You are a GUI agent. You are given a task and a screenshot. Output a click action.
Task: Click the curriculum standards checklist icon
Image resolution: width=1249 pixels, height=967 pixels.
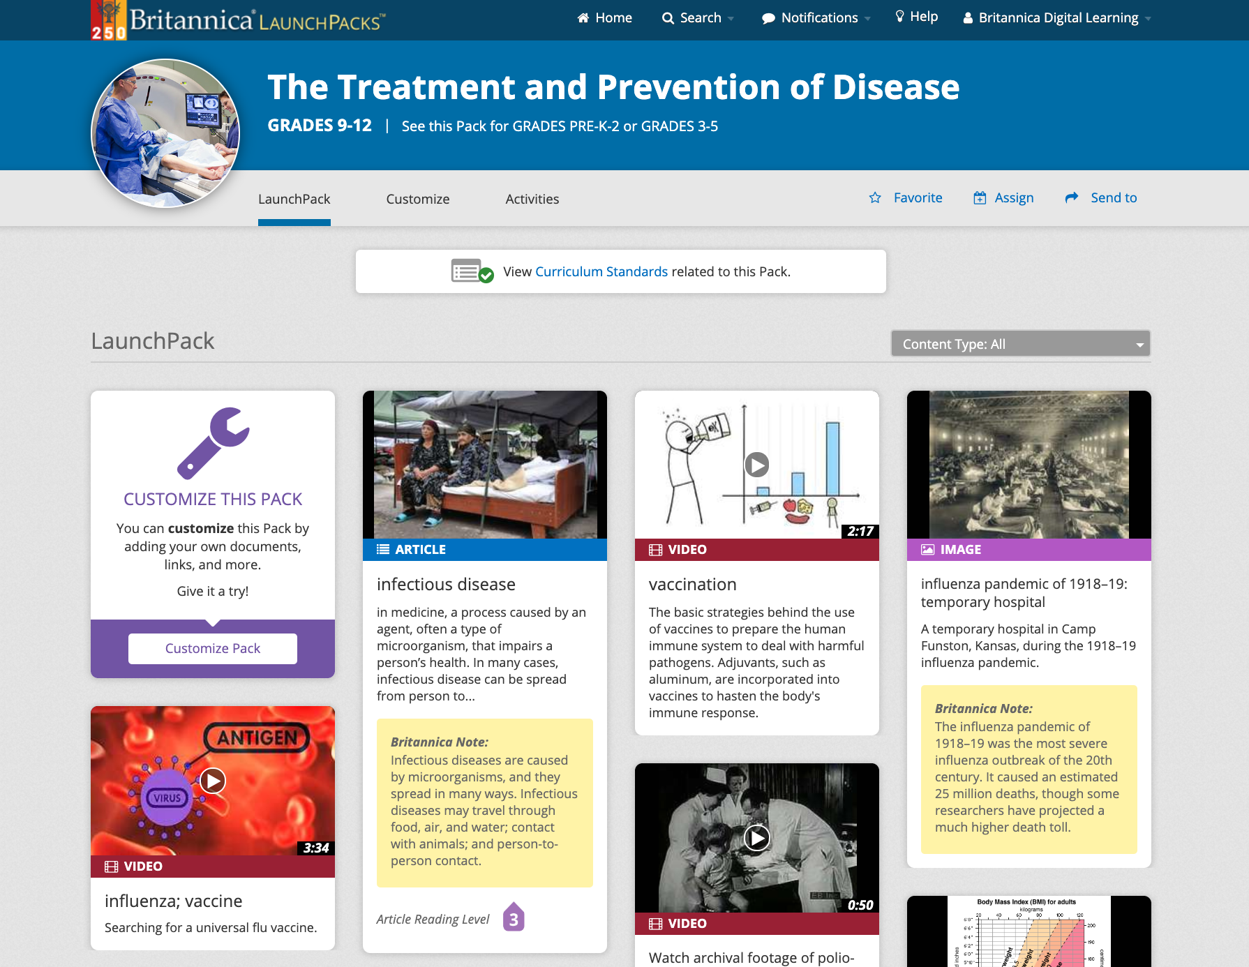tap(472, 271)
